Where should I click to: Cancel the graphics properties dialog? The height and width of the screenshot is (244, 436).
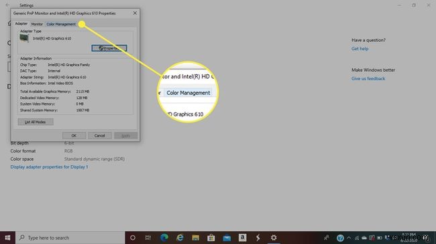pos(99,136)
